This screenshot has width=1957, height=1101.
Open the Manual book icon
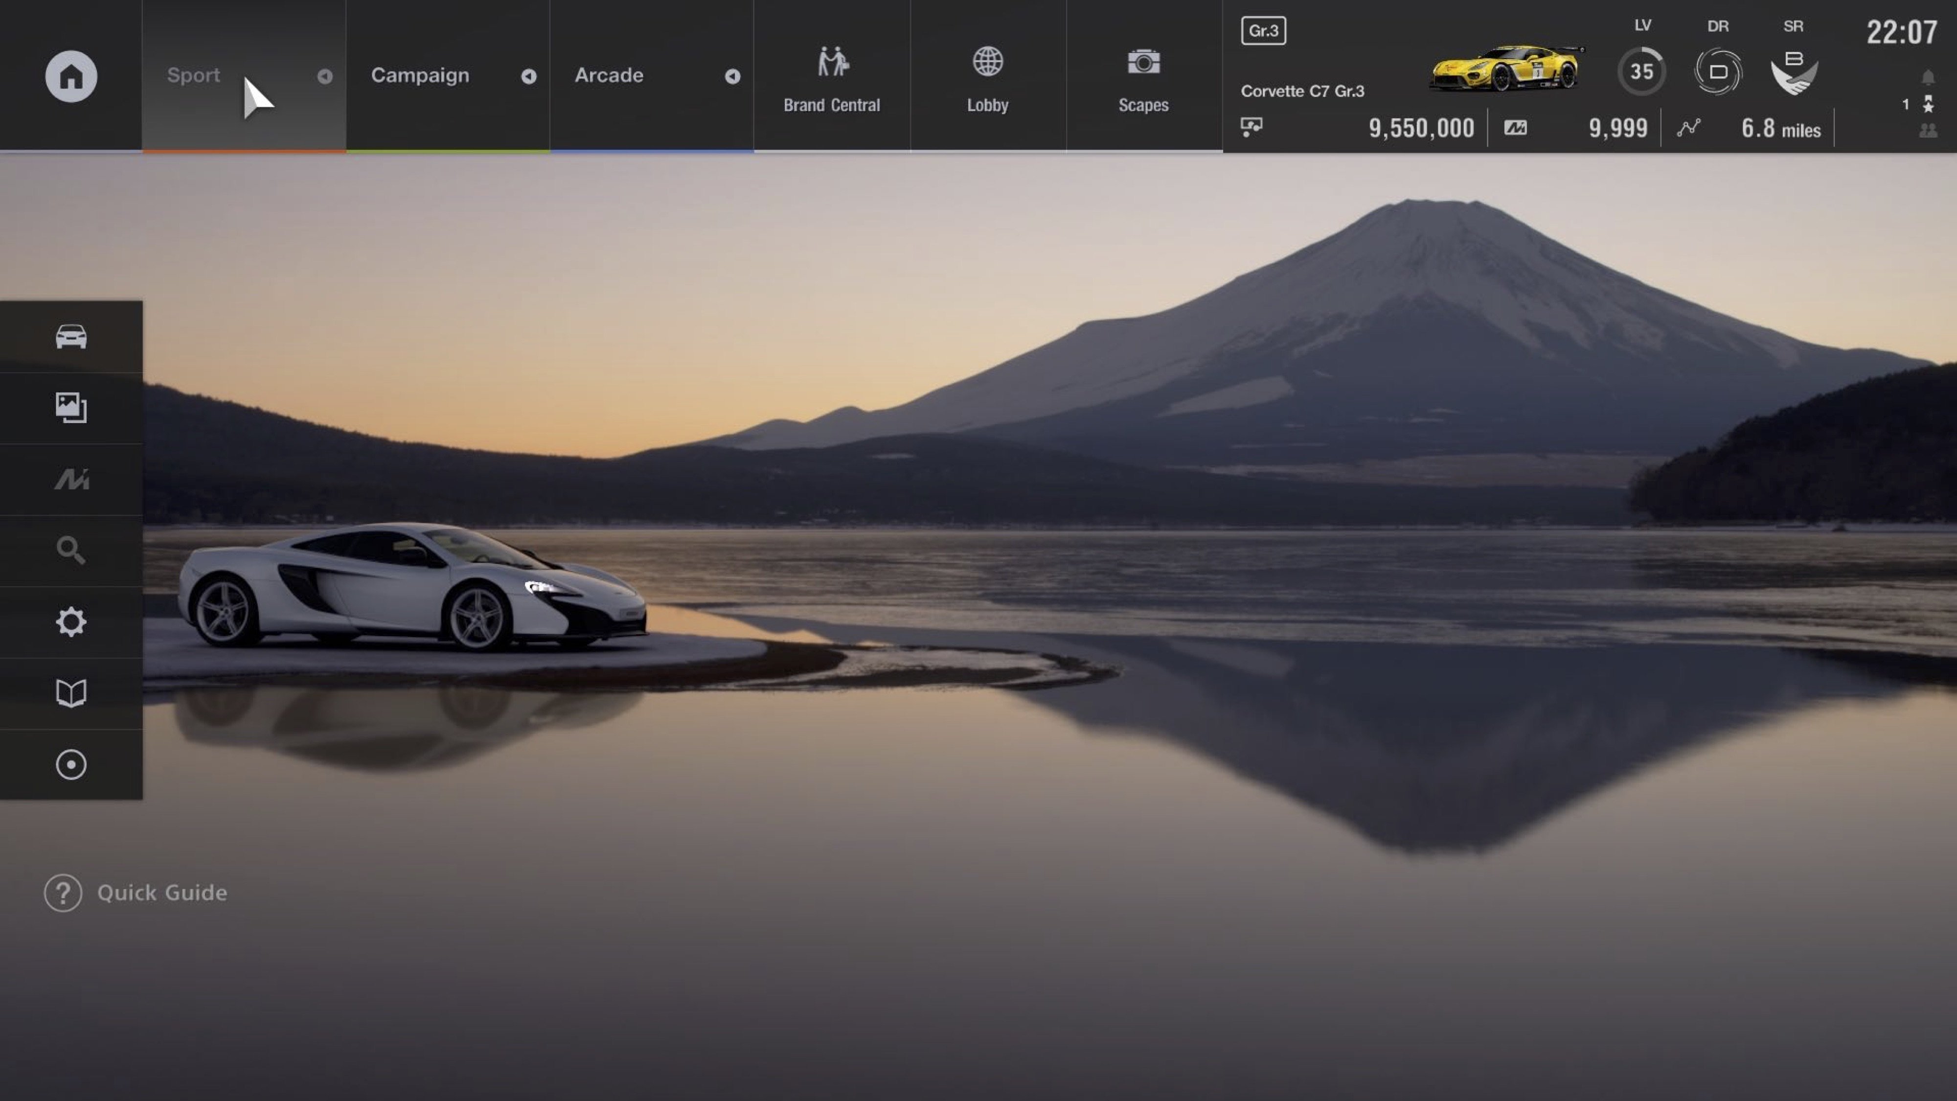70,692
